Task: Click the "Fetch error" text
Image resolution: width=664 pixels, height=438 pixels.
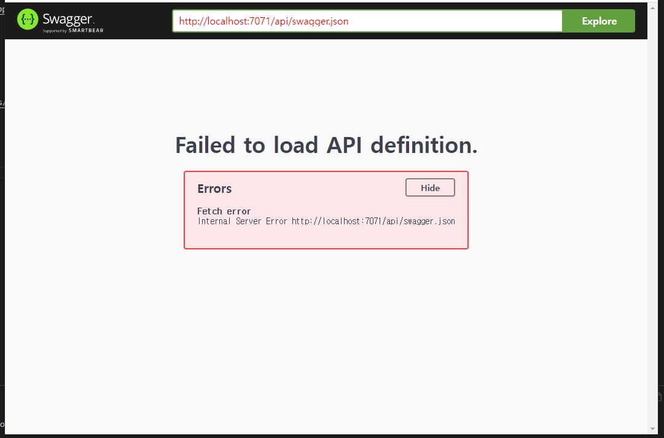Action: coord(224,211)
